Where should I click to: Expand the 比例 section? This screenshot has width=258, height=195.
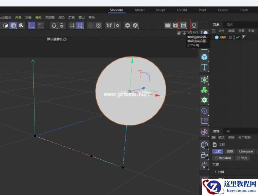click(x=216, y=172)
